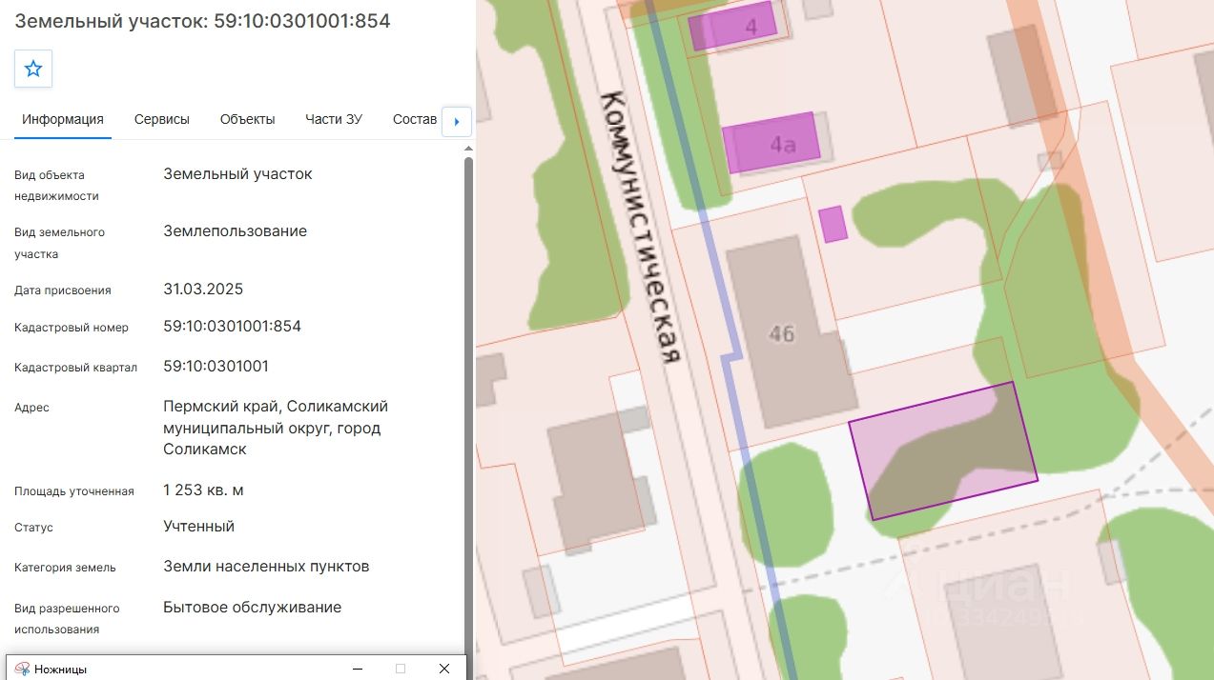The image size is (1214, 680).
Task: Select purple building 4 on the map
Action: [735, 28]
